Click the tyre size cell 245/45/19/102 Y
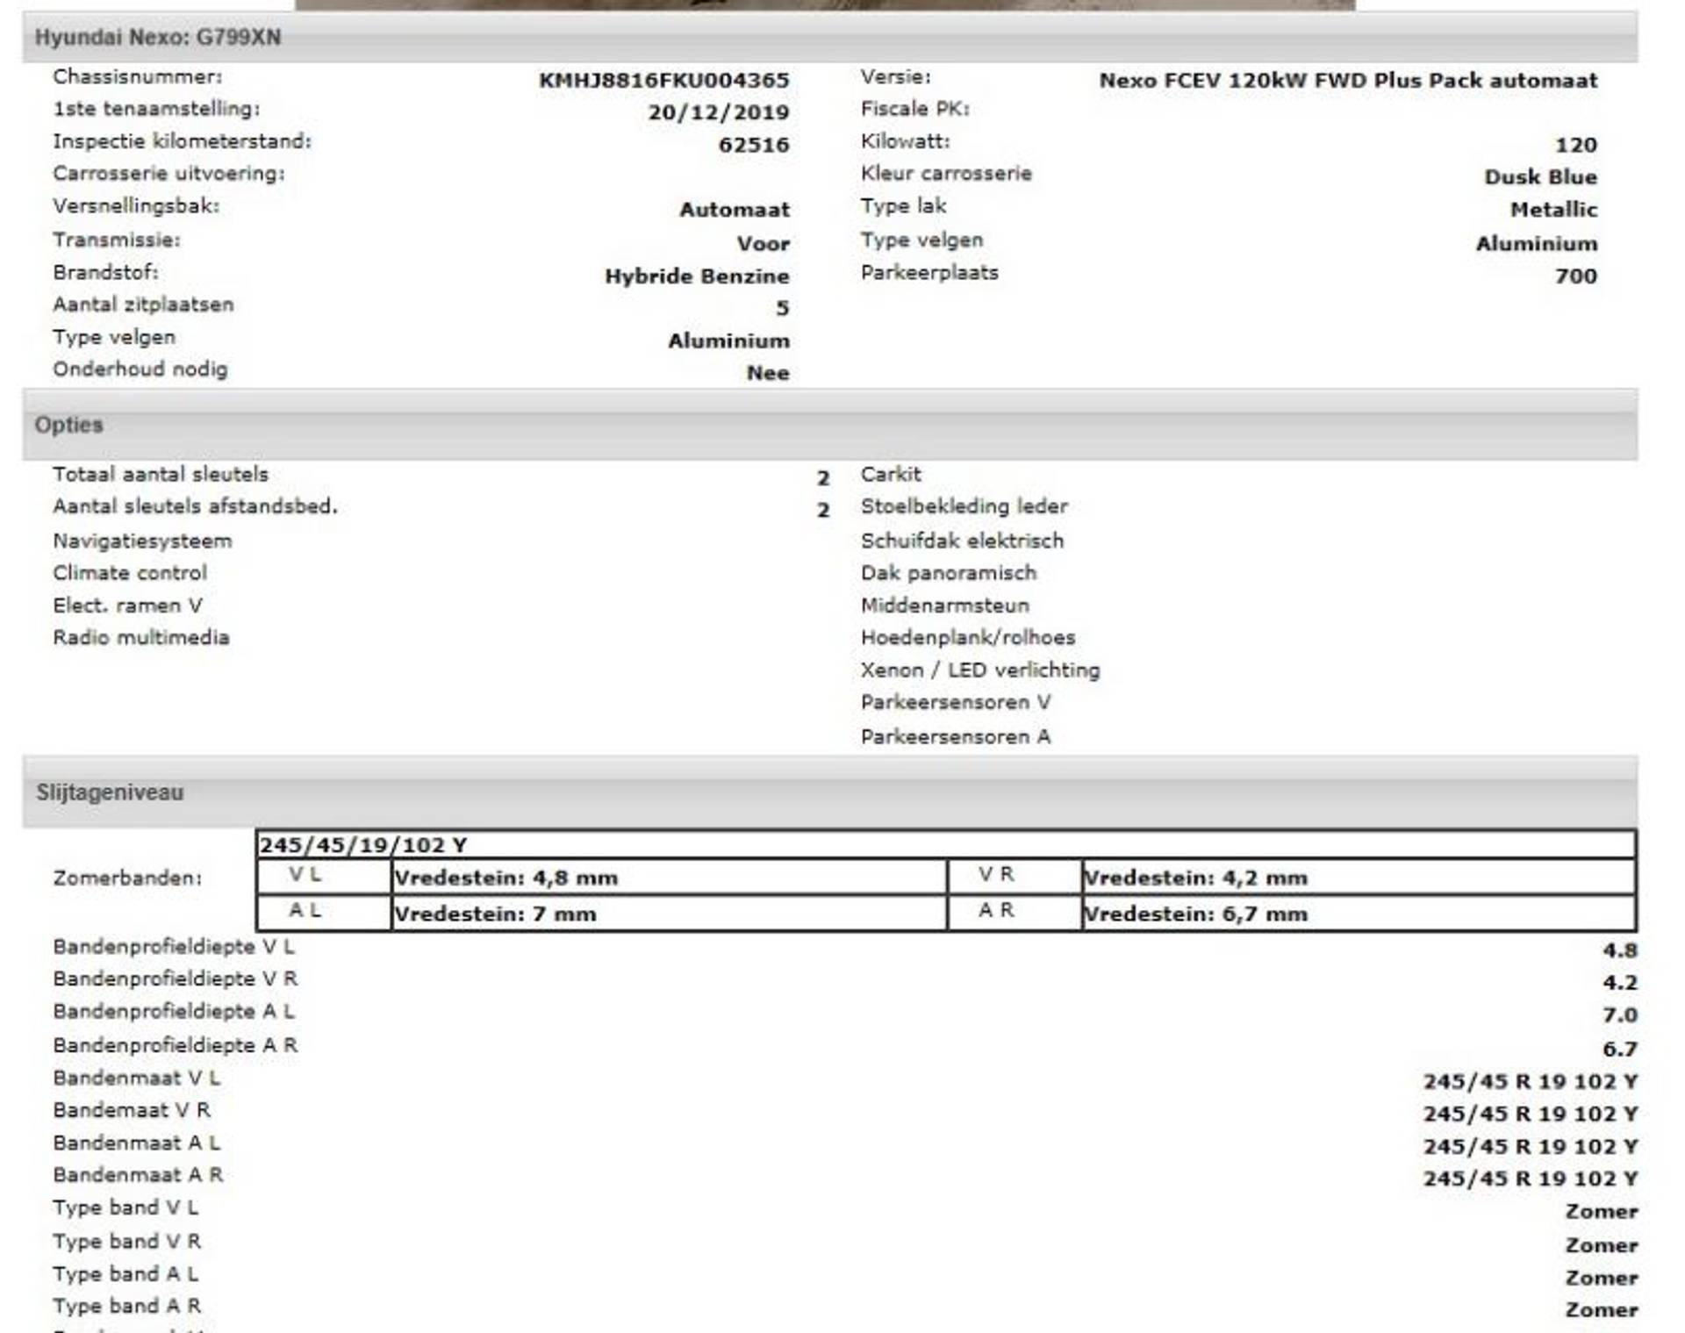The width and height of the screenshot is (1685, 1333). pyautogui.click(x=363, y=845)
